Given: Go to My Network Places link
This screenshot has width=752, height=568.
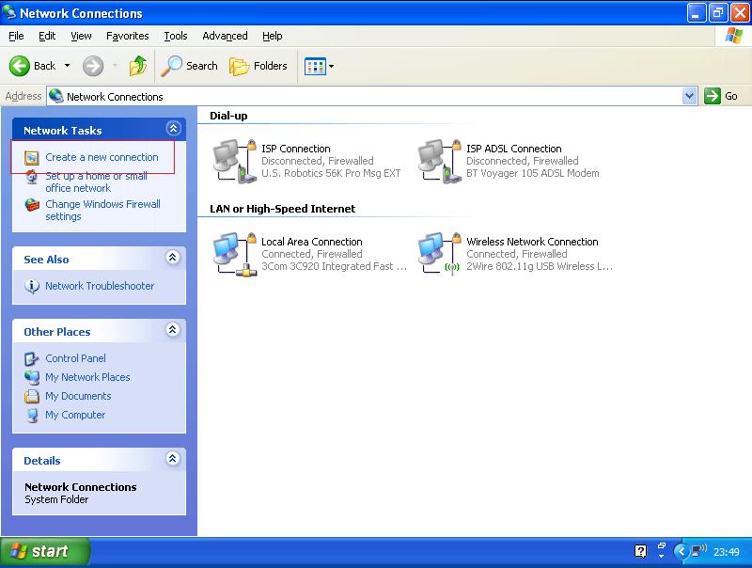Looking at the screenshot, I should (x=87, y=377).
